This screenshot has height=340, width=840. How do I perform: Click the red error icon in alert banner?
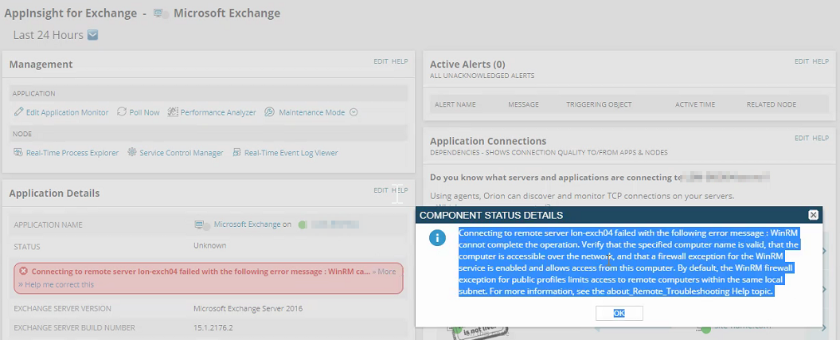tap(23, 272)
